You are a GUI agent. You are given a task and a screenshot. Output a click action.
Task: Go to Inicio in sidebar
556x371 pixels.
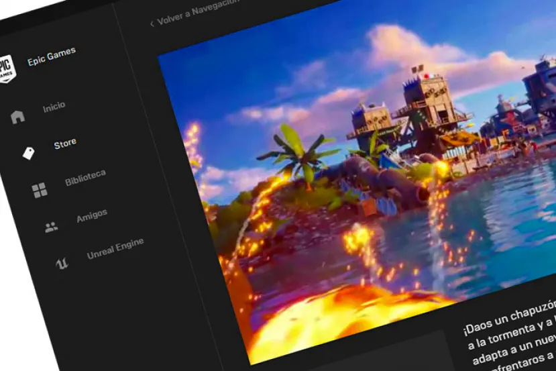[x=54, y=107]
